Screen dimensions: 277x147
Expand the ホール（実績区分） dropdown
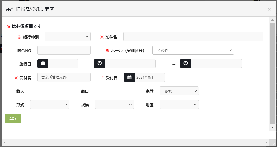point(193,50)
